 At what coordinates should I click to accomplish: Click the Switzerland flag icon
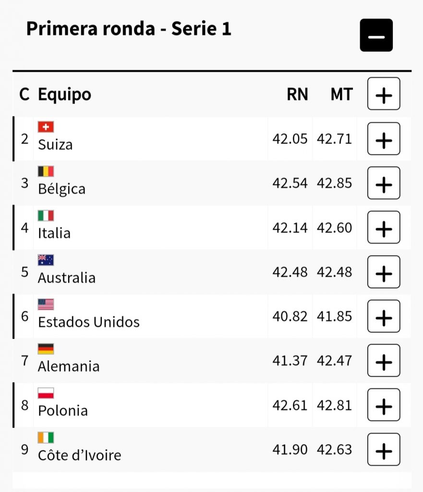coord(46,127)
